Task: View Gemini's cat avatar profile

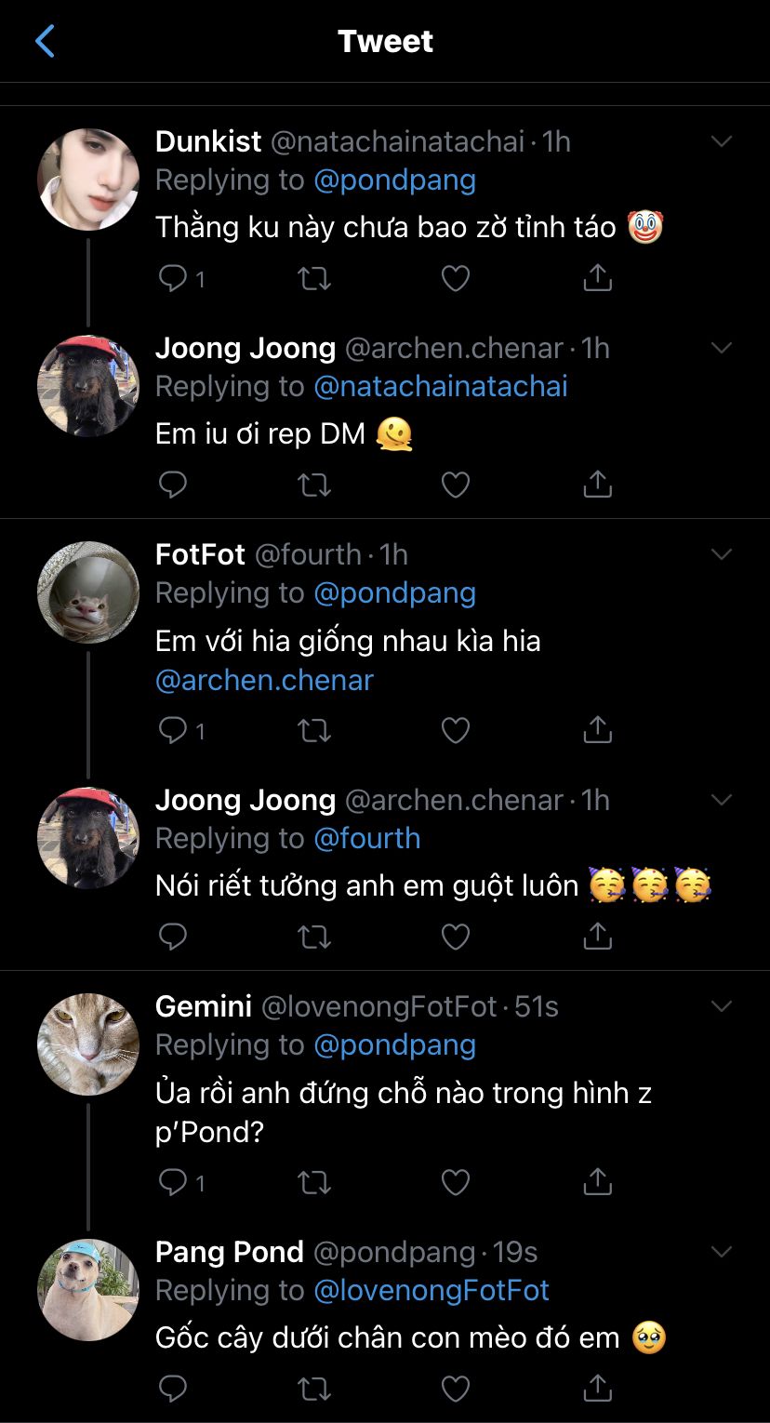Action: (x=88, y=1044)
